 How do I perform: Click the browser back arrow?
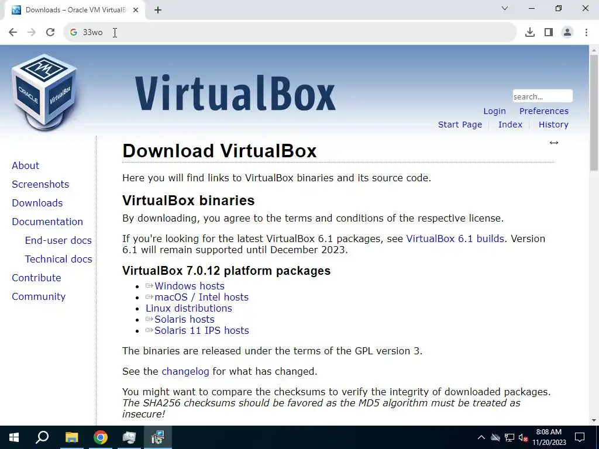(x=13, y=32)
